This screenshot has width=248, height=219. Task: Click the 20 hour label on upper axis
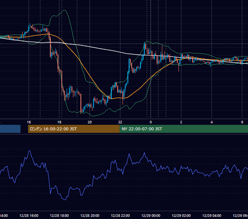(x=90, y=122)
